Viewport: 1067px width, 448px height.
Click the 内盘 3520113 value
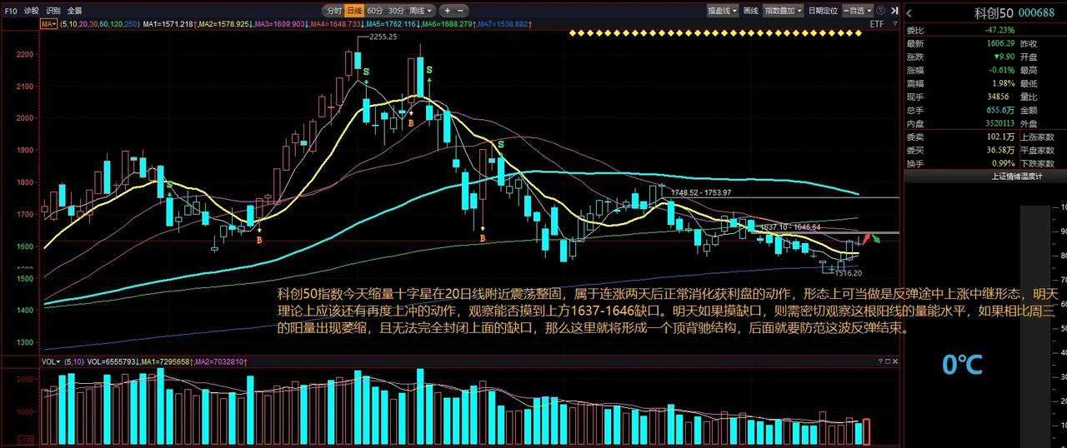tap(999, 123)
